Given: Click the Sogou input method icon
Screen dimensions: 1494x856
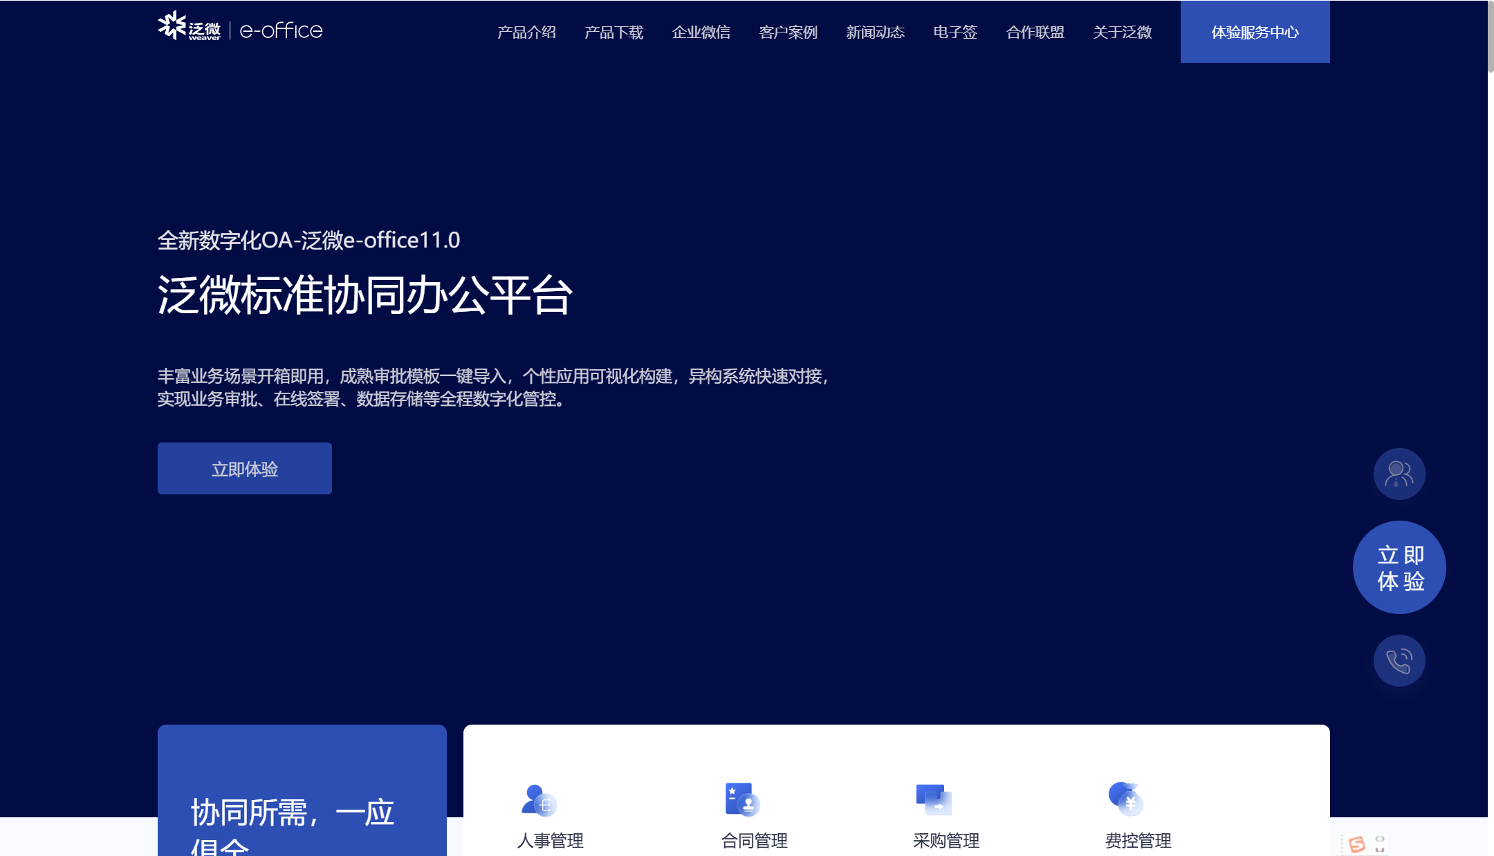Looking at the screenshot, I should [x=1356, y=844].
